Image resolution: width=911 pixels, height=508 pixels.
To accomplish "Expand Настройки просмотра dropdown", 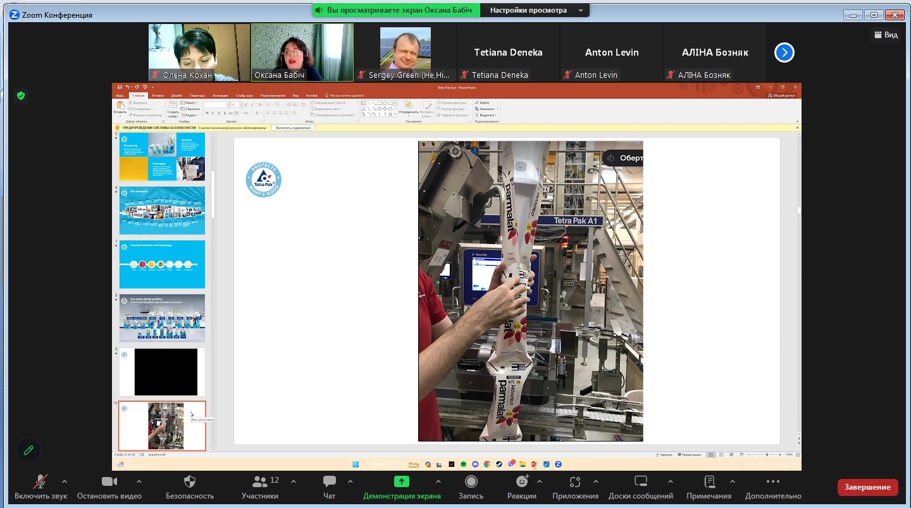I will [535, 10].
